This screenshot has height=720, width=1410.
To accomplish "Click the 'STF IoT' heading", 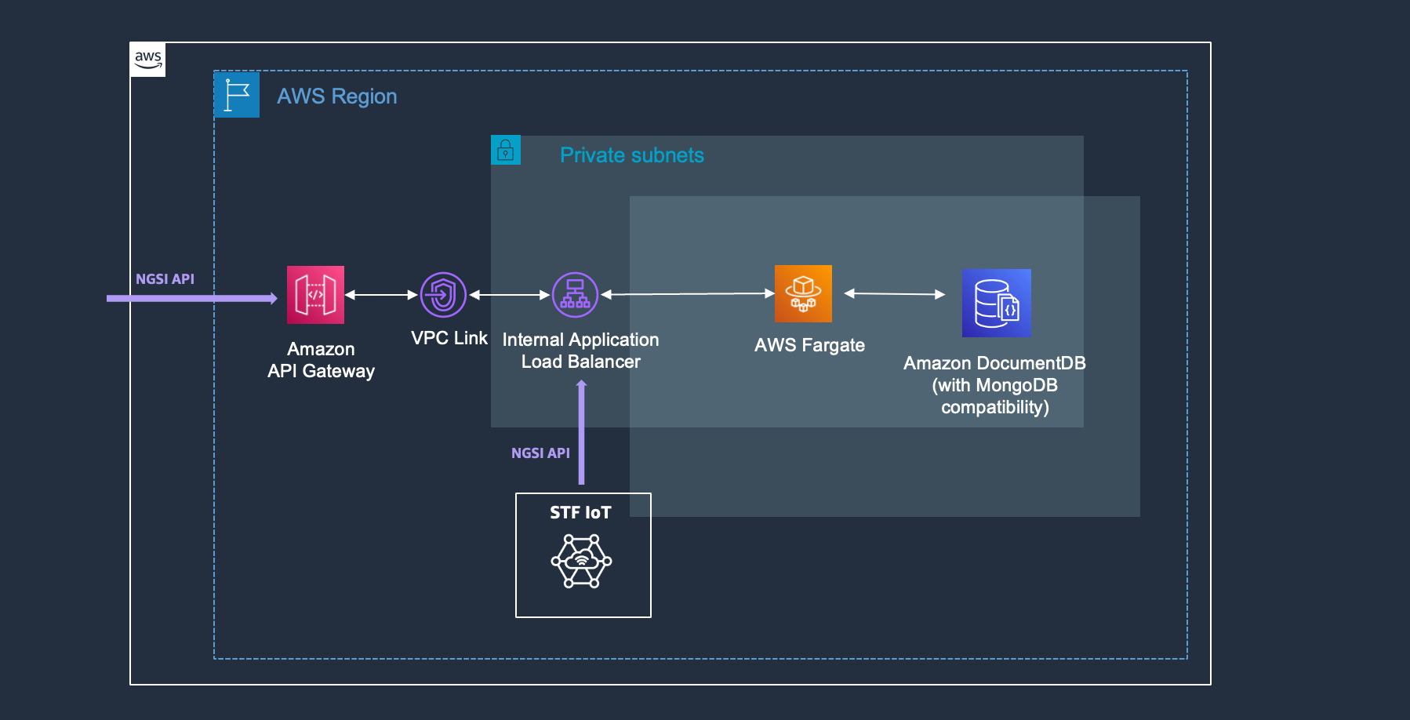I will click(x=580, y=513).
